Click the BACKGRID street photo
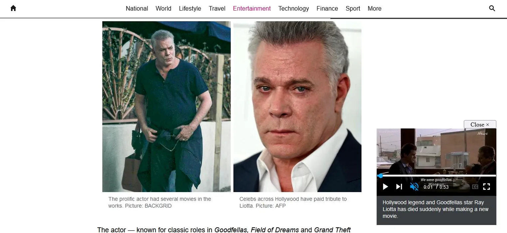This screenshot has height=233, width=507. [x=166, y=107]
